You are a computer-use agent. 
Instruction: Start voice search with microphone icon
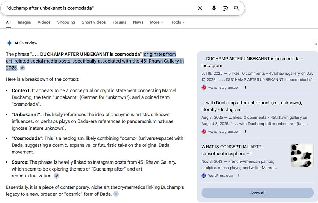coord(214,8)
